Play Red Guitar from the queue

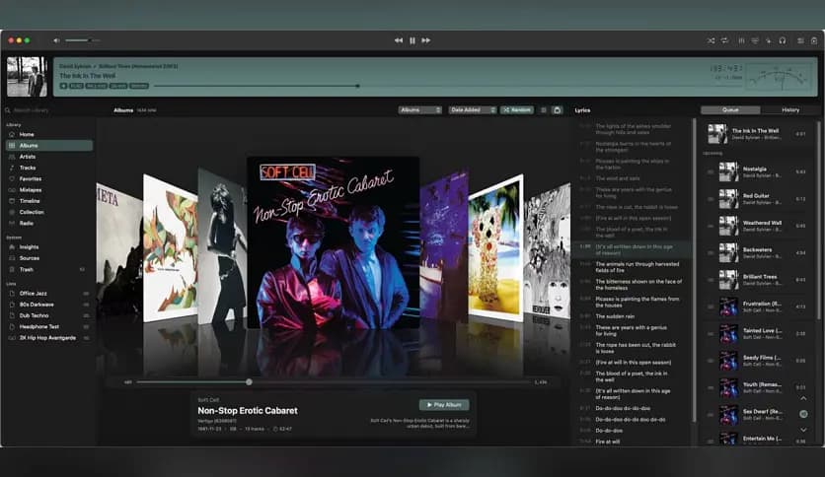coord(758,198)
